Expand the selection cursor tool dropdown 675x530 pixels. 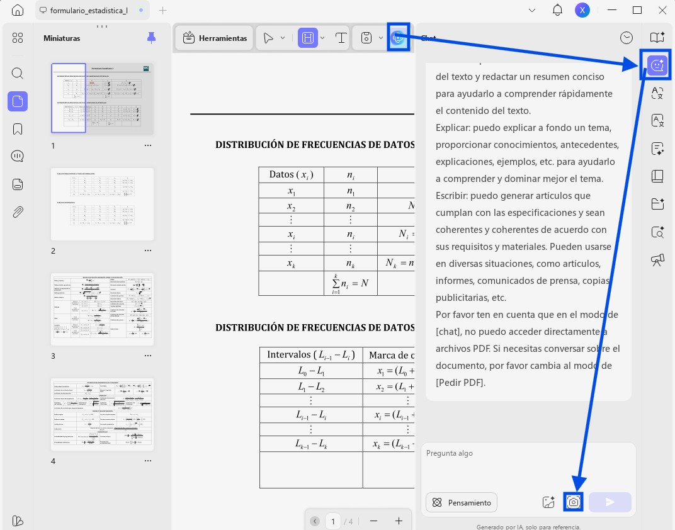pos(283,38)
